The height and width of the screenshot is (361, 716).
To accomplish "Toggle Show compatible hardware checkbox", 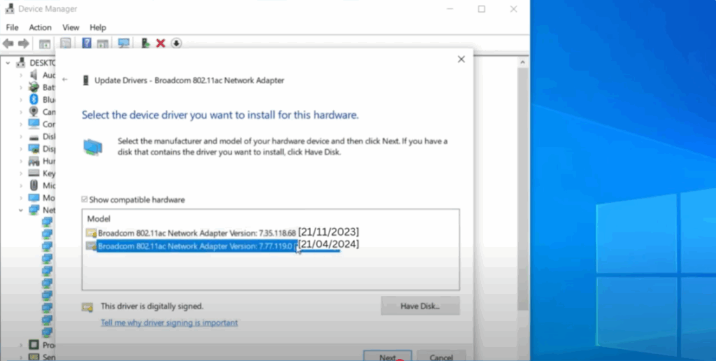I will 85,199.
